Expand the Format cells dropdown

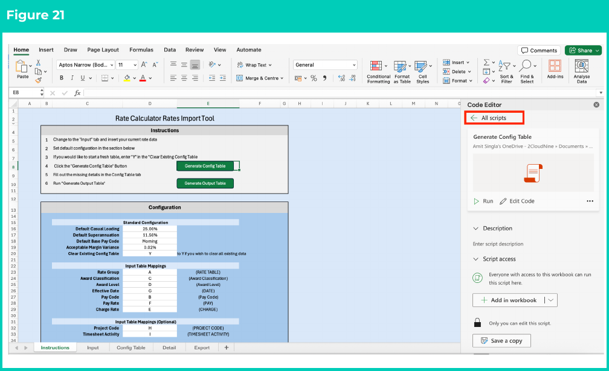(x=471, y=81)
